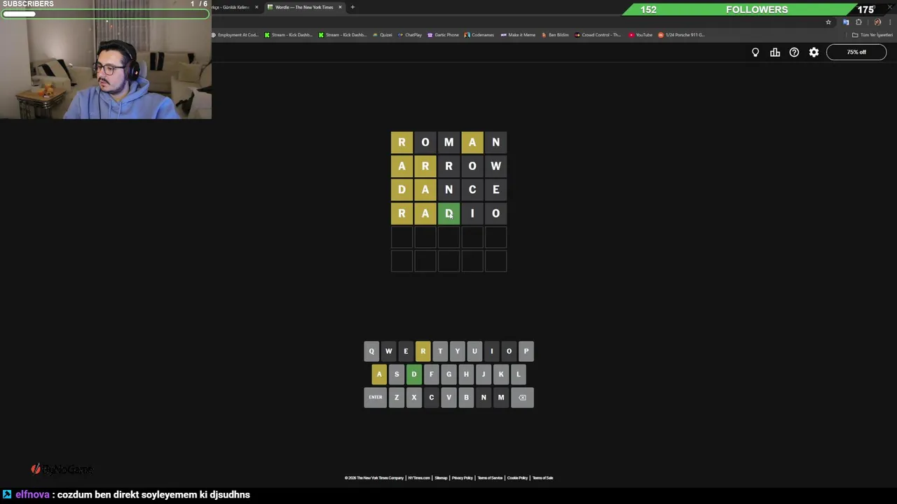Tap the Z key on Wordle keyboard
This screenshot has width=897, height=504.
click(397, 398)
